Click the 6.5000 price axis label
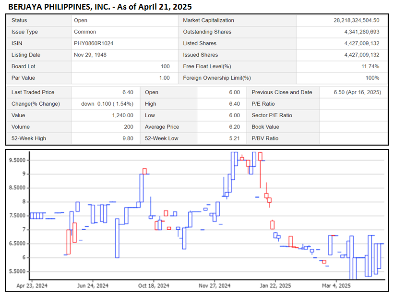Screen dimensions: 394x297 17,244
